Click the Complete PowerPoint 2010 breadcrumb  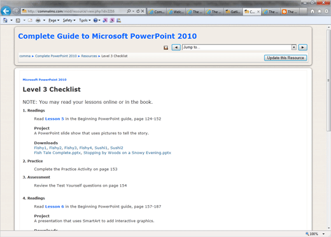(x=56, y=56)
